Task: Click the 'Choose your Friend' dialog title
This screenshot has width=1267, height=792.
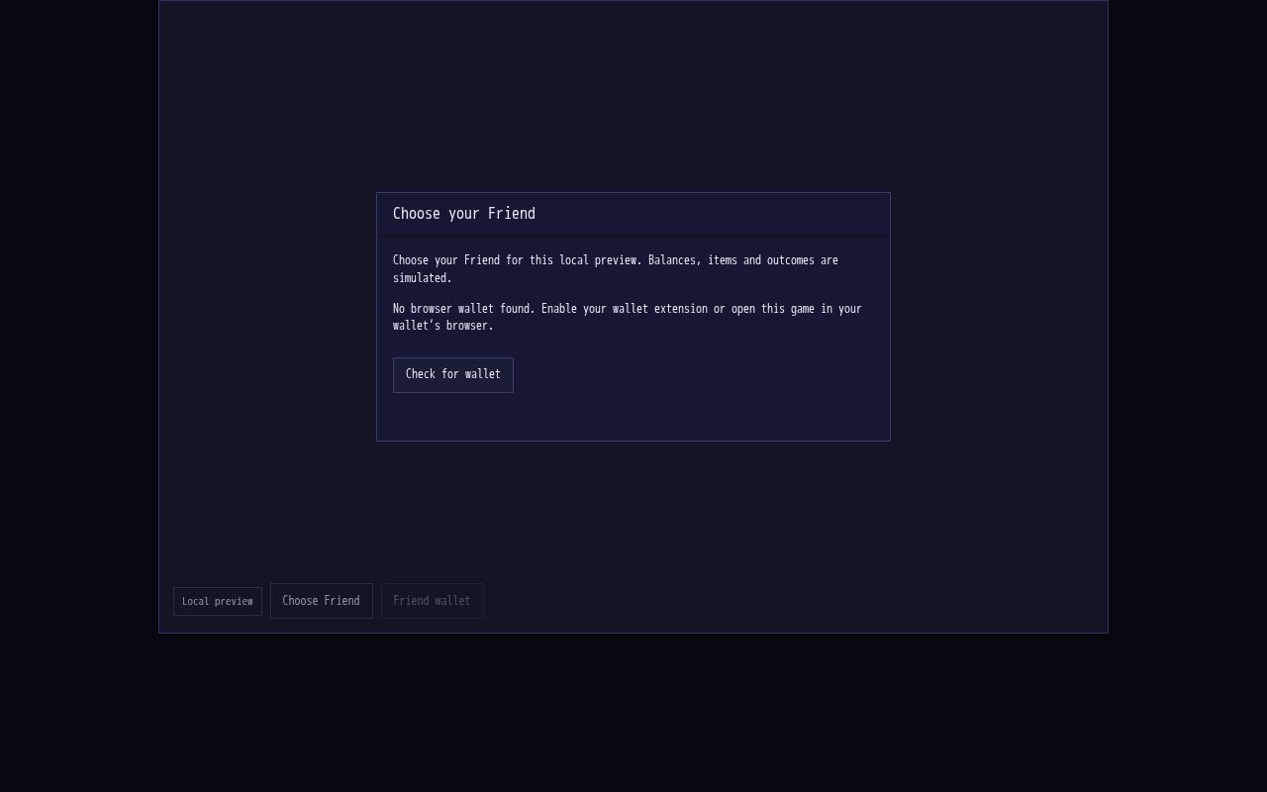Action: tap(464, 214)
